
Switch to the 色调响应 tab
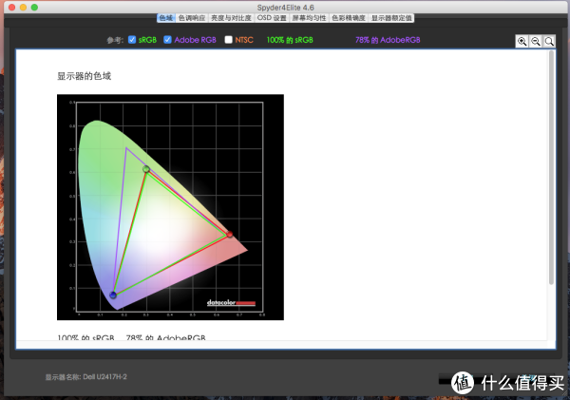click(192, 18)
